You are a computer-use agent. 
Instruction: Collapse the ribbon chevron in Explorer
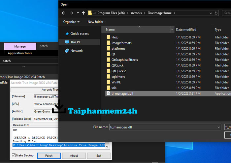tap(23, 66)
